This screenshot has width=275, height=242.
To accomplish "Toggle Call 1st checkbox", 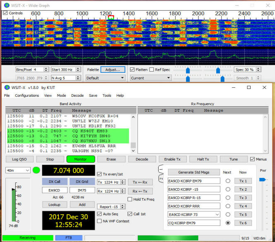I will click(x=130, y=214).
